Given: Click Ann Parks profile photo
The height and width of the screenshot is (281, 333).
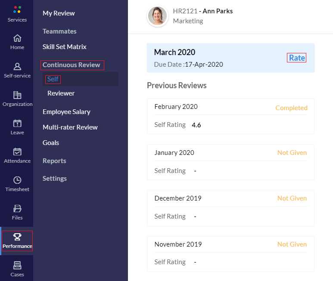Looking at the screenshot, I should click(157, 16).
